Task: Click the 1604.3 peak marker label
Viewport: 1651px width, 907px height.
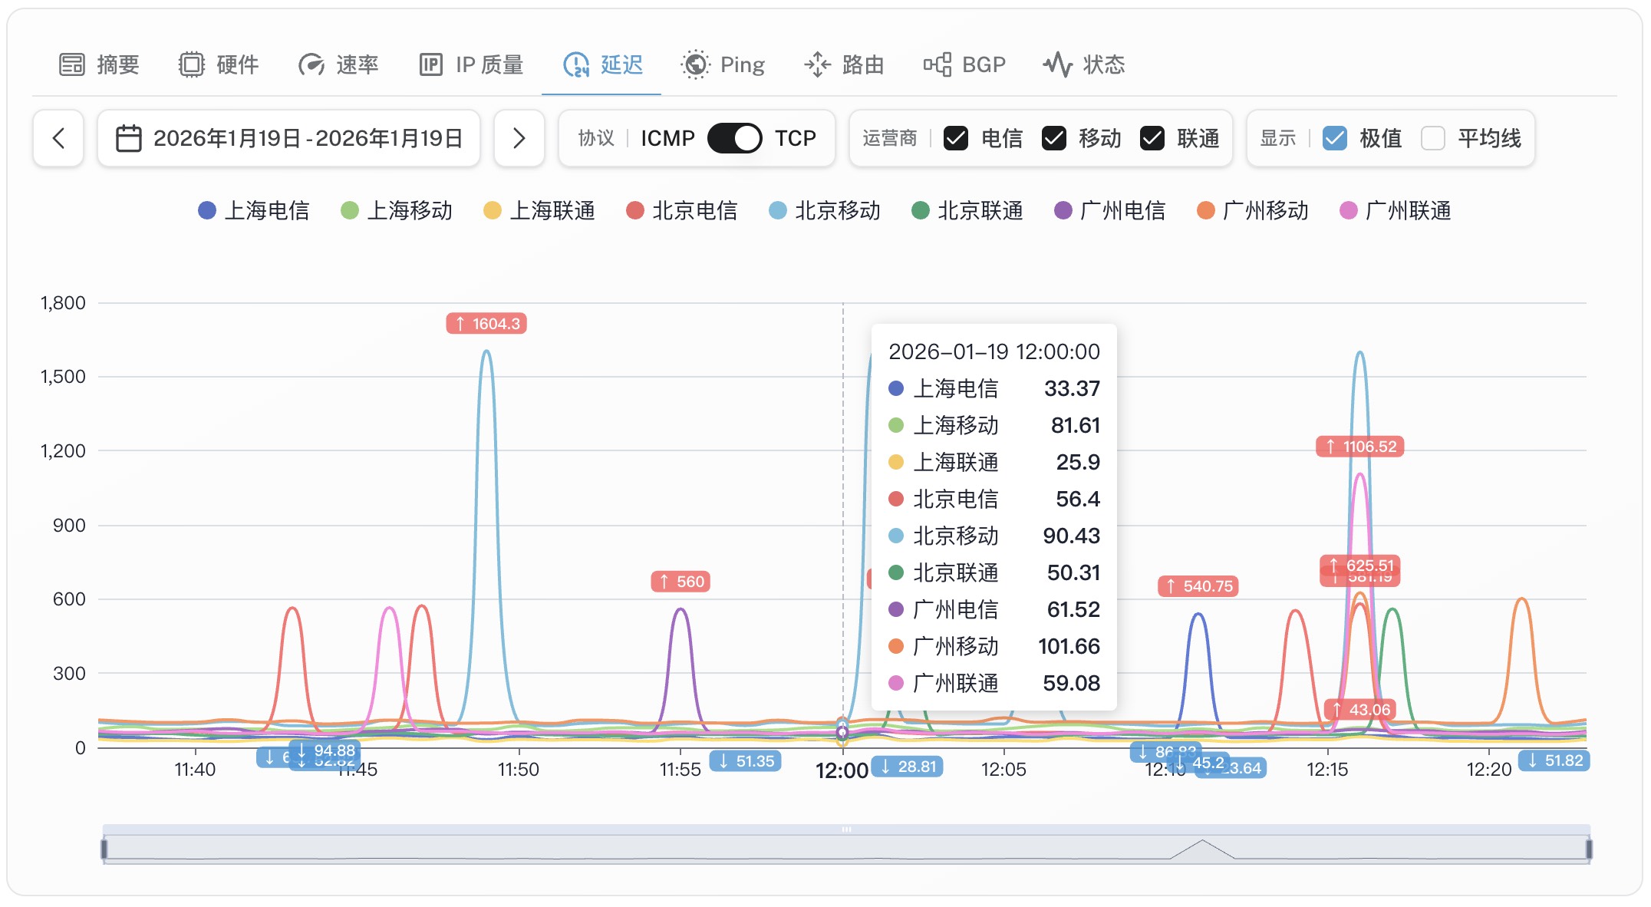Action: click(x=486, y=324)
